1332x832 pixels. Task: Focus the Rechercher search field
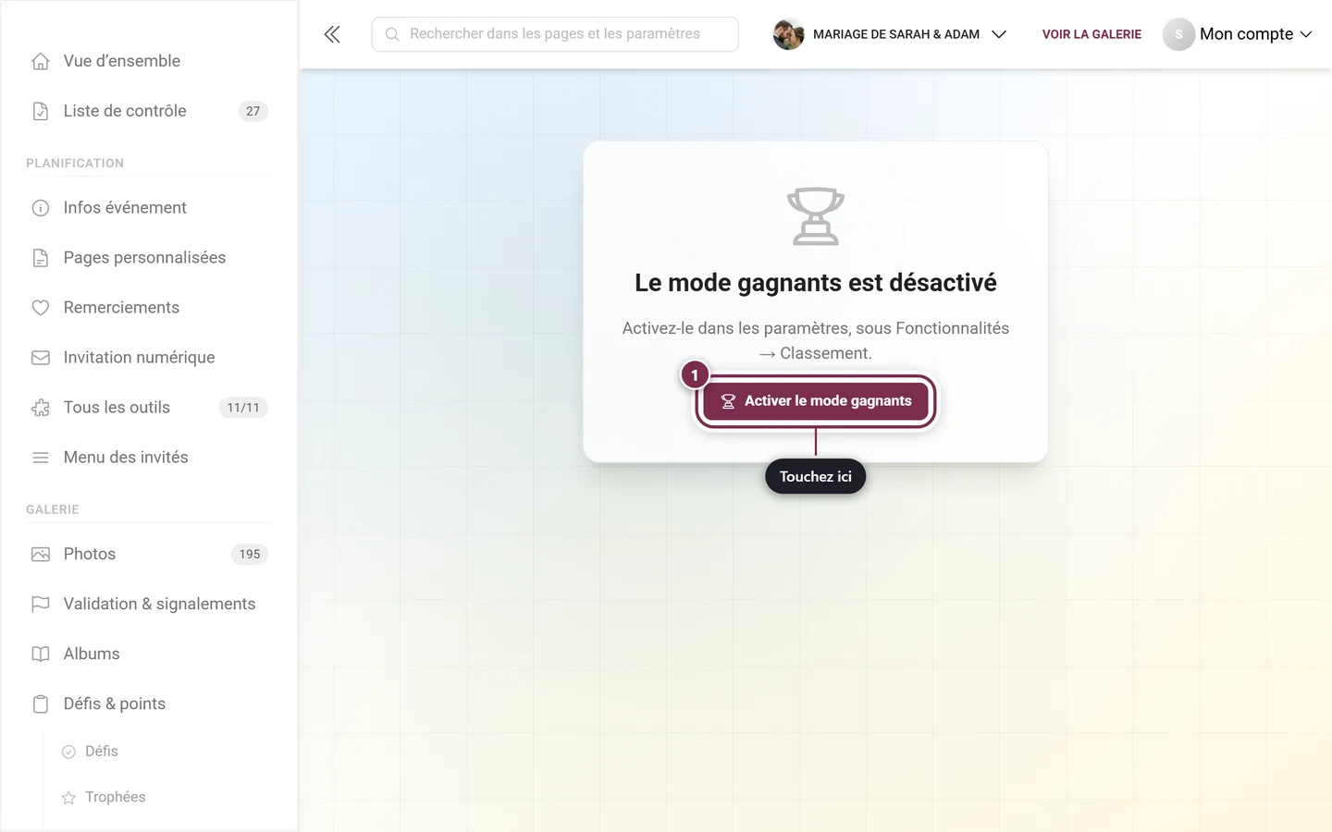555,34
